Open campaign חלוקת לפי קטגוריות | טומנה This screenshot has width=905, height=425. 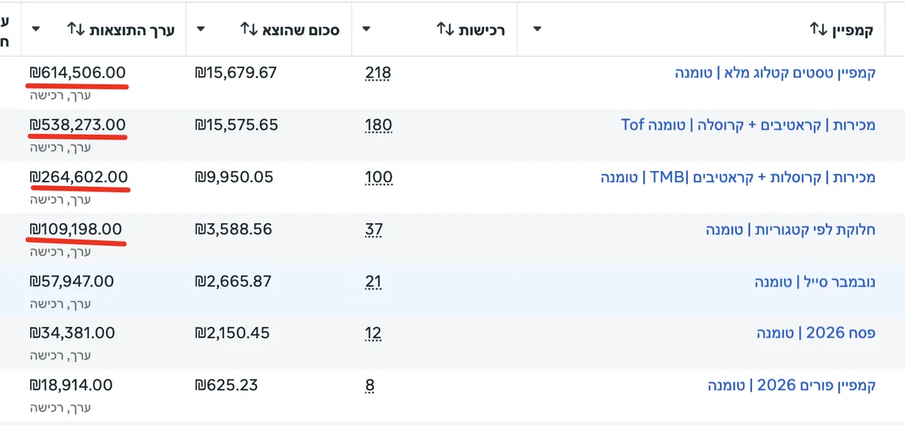coord(791,230)
